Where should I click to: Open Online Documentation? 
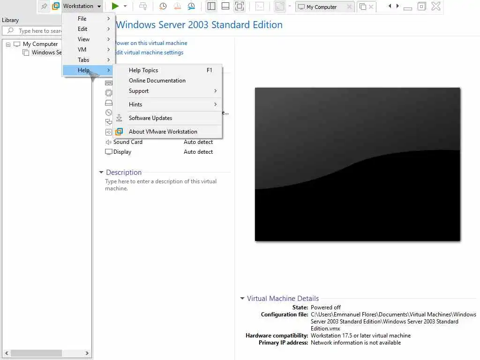[x=168, y=81]
